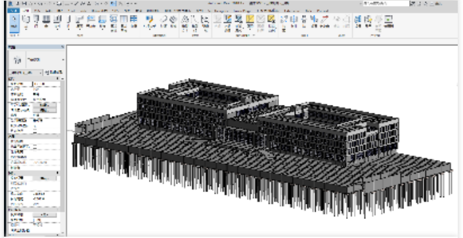Open the 3D view instance filter dropdown
Image resolution: width=463 pixels, height=238 pixels.
point(26,73)
